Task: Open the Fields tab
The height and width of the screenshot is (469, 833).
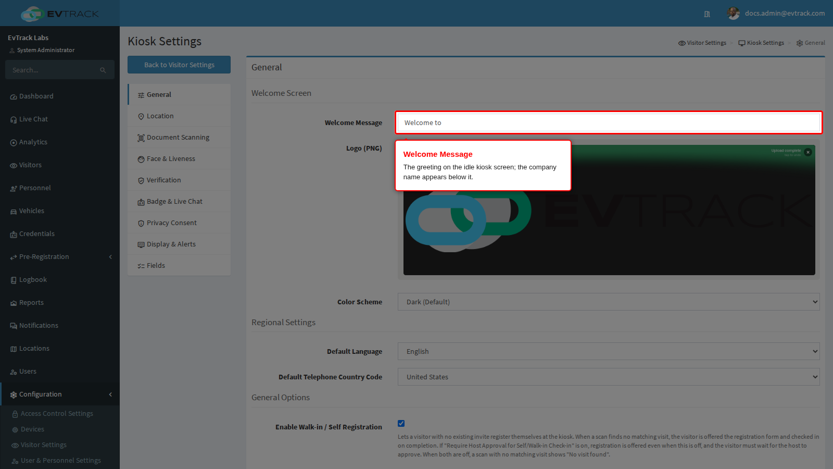Action: (x=179, y=266)
